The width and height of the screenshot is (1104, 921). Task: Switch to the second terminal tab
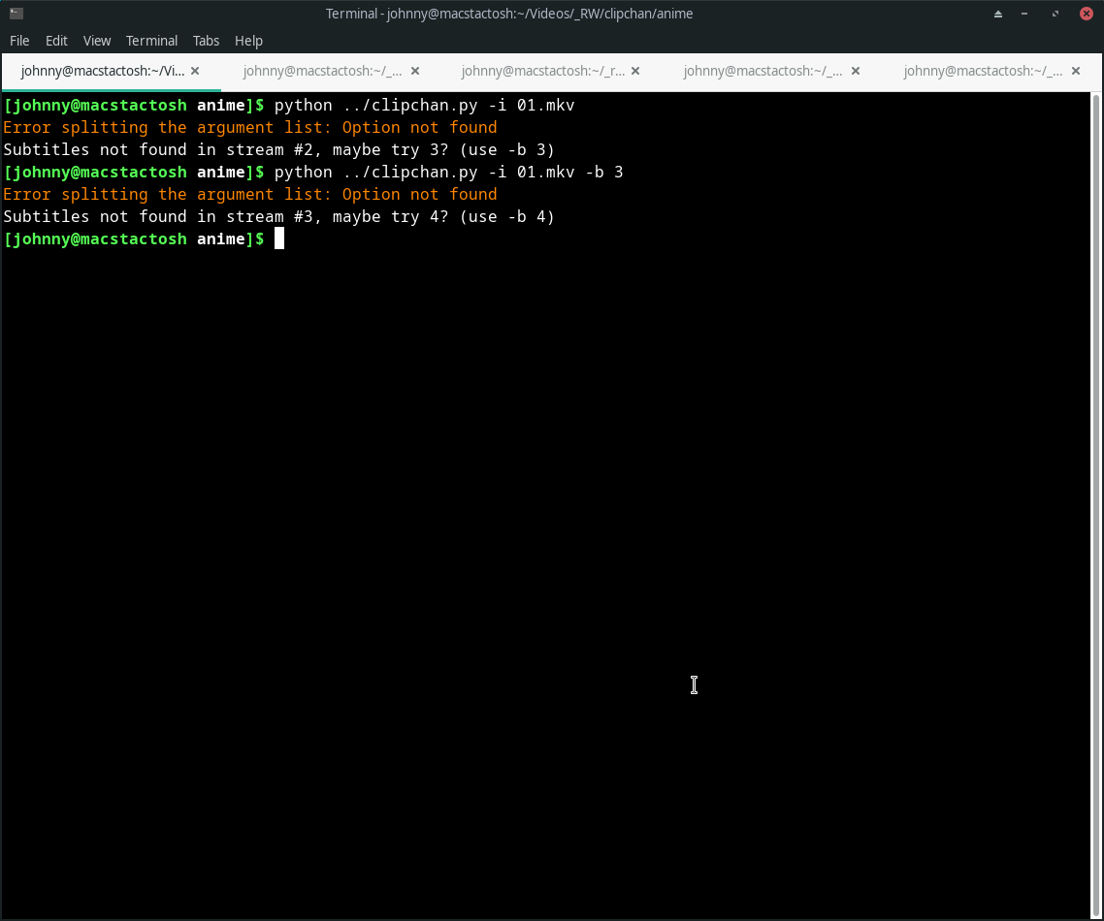[x=322, y=71]
